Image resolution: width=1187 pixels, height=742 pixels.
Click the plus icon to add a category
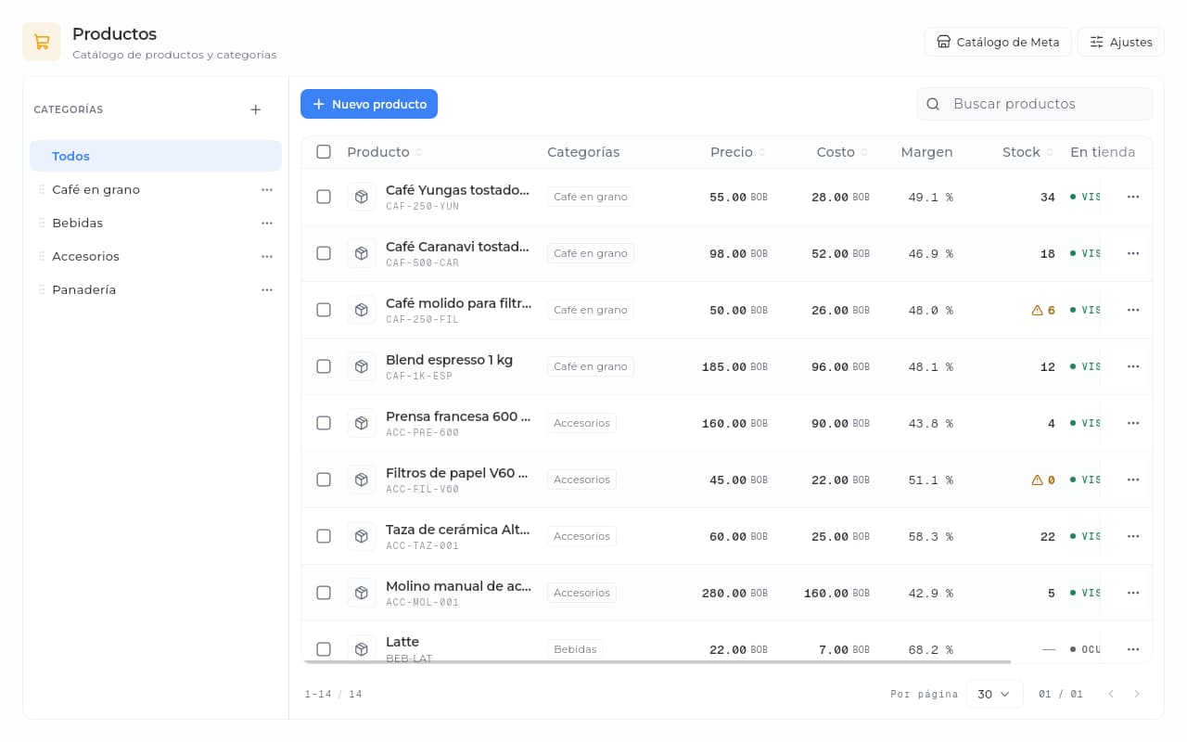point(256,109)
